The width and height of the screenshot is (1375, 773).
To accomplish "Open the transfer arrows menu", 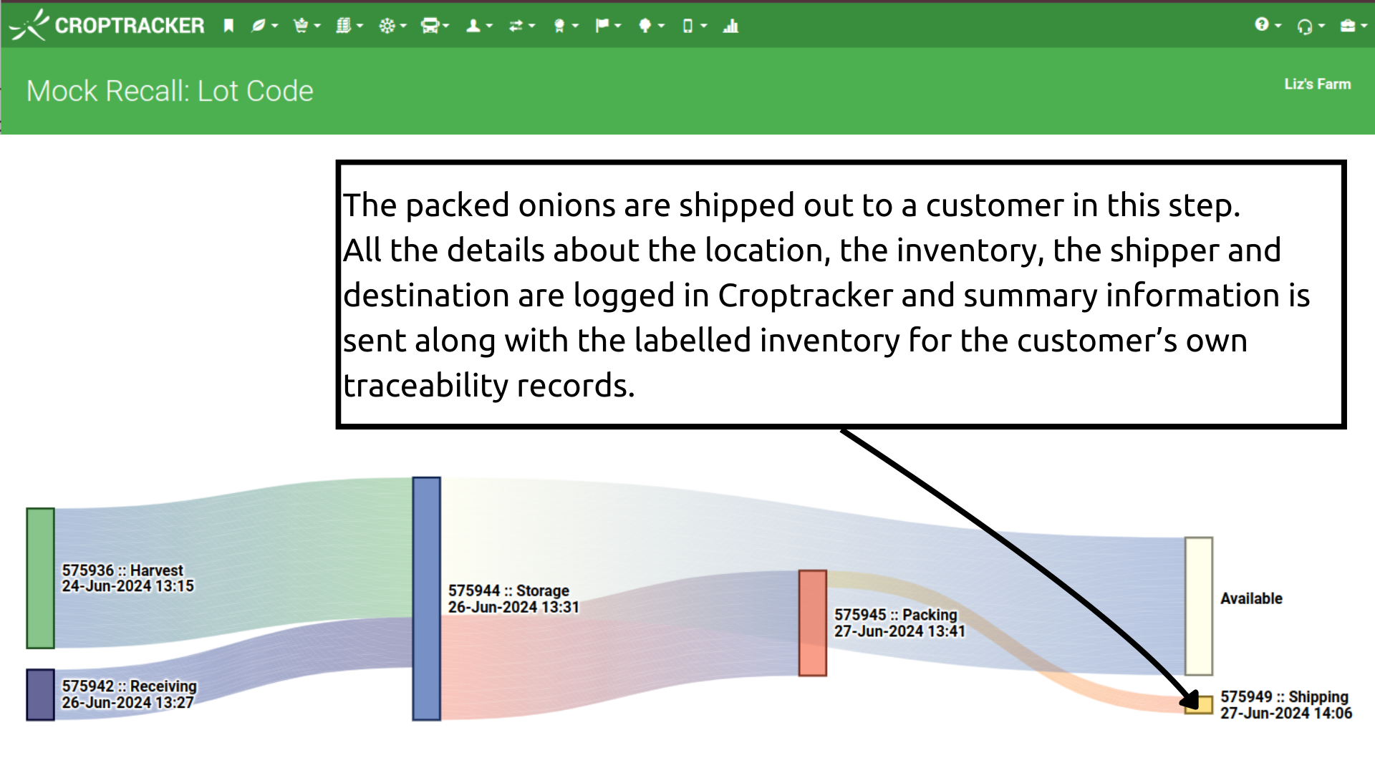I will point(521,26).
